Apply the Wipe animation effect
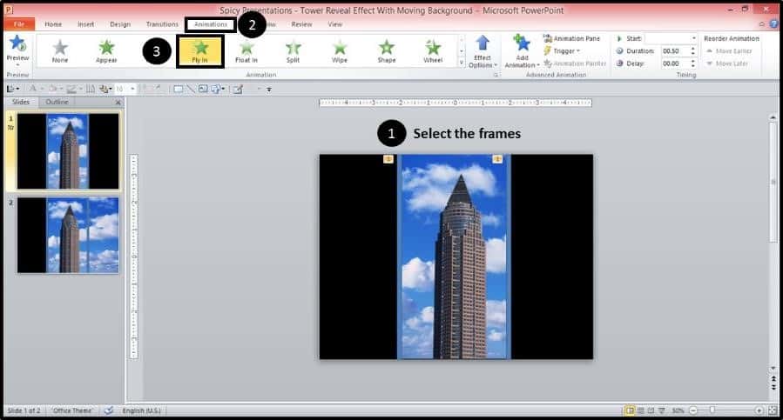783x420 pixels. (x=340, y=51)
